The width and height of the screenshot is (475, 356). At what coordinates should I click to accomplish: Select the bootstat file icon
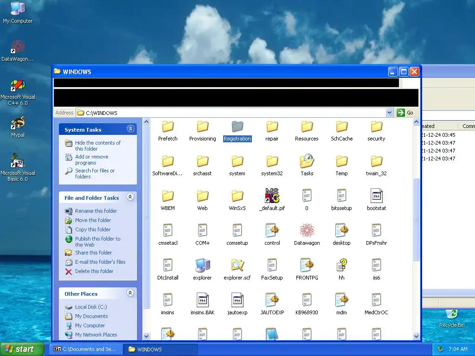(x=377, y=196)
